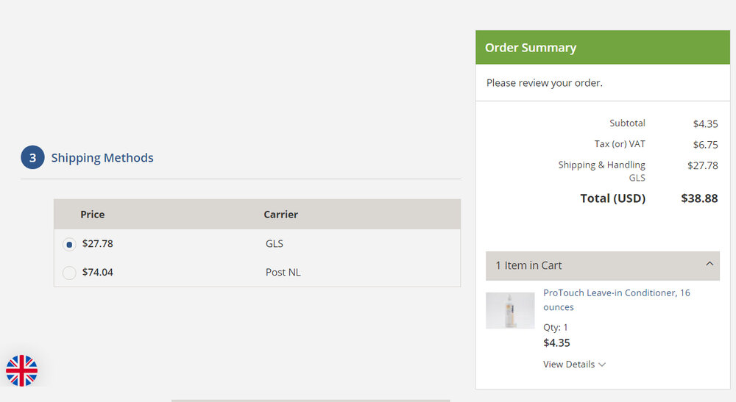Click the UK flag language icon
The height and width of the screenshot is (402, 736).
click(x=22, y=370)
